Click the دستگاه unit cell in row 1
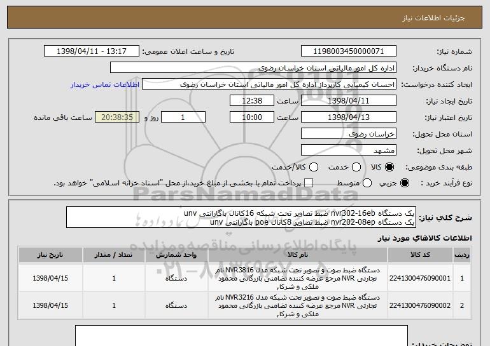490x346 pixels. [176, 278]
